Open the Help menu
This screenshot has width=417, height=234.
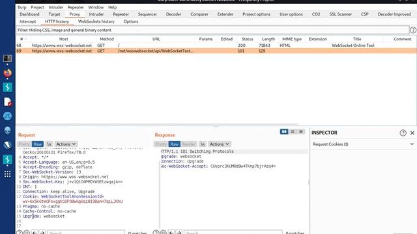click(112, 7)
